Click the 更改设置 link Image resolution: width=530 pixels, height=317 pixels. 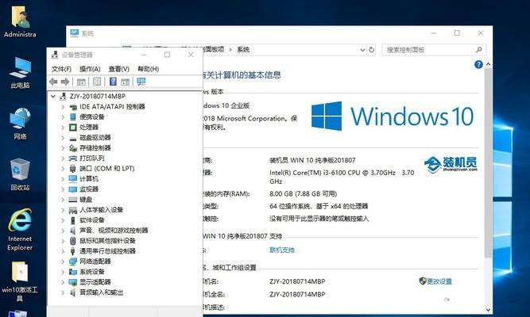[x=439, y=281]
